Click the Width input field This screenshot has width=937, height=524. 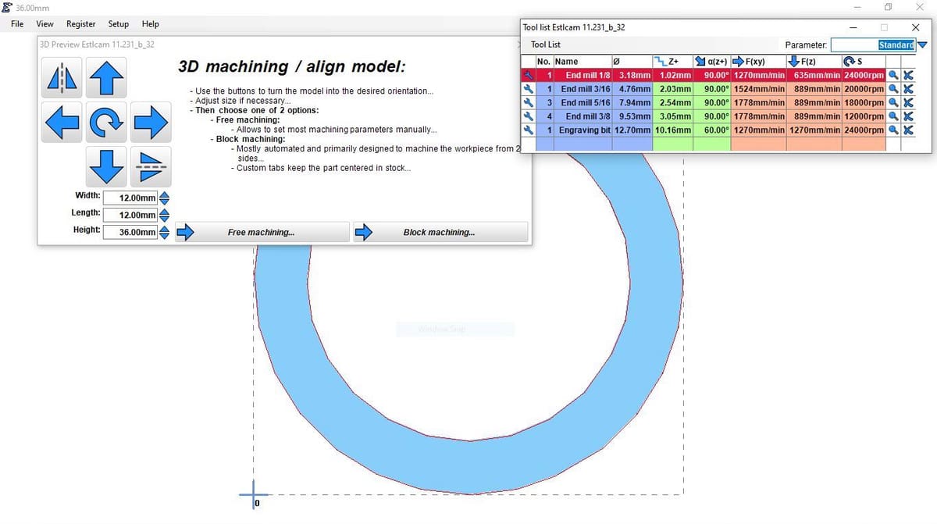tap(130, 198)
